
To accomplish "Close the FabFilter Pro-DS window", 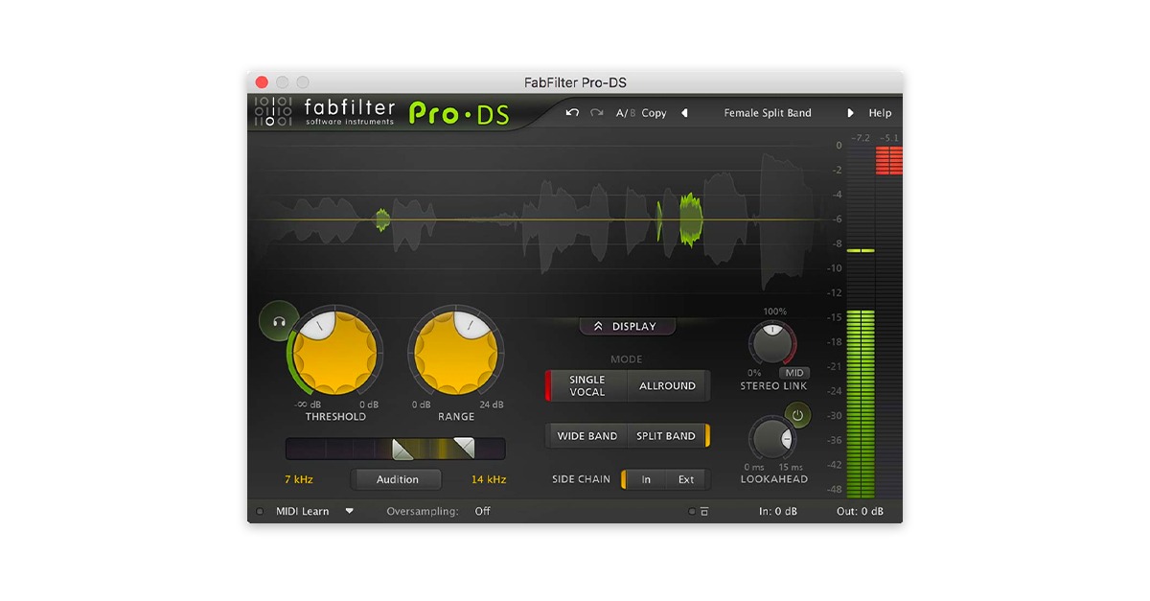I will pyautogui.click(x=262, y=82).
